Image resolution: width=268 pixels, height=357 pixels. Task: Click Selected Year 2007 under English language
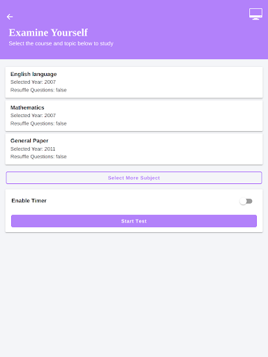click(x=33, y=82)
